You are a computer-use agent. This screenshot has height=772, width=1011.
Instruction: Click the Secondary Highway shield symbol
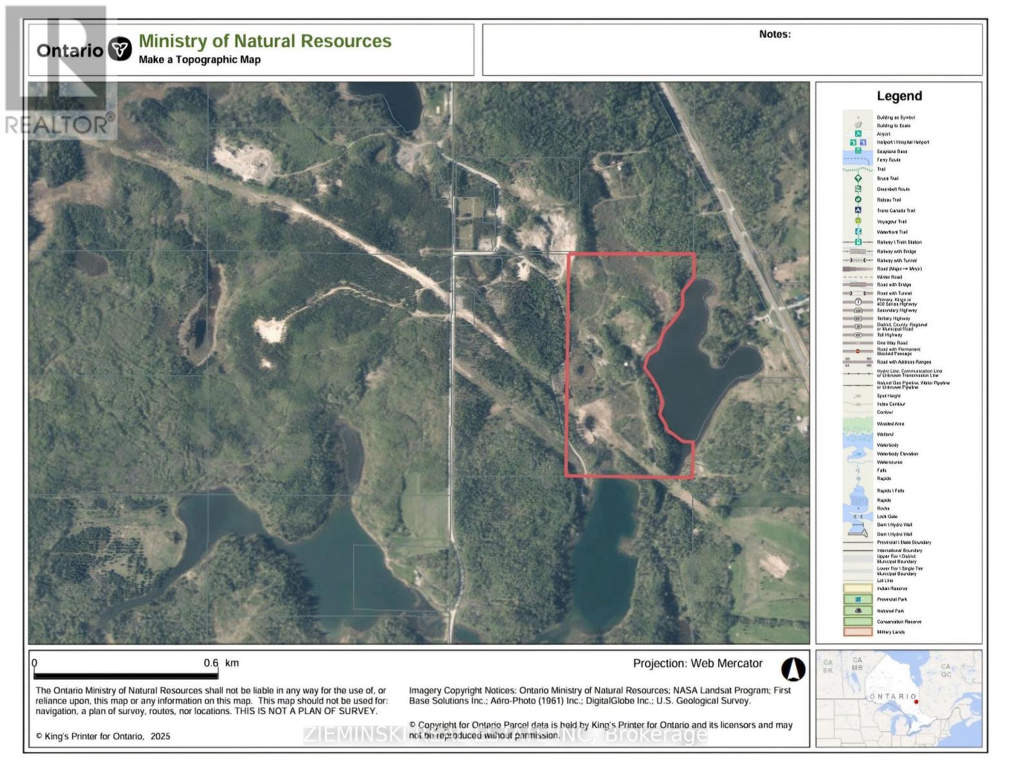tap(858, 310)
